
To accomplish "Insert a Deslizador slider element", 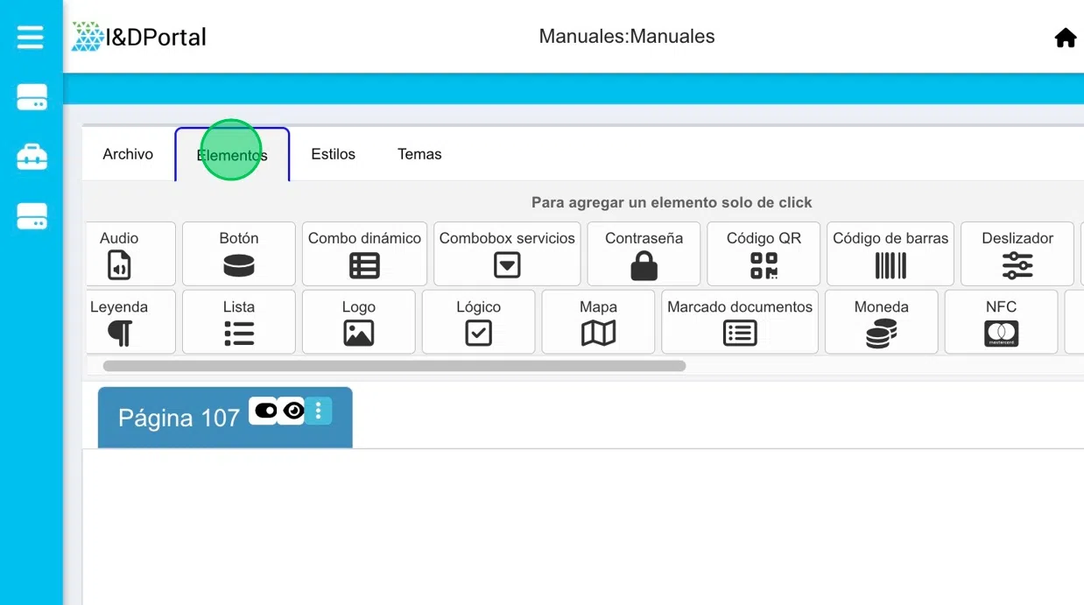I will pyautogui.click(x=1017, y=254).
